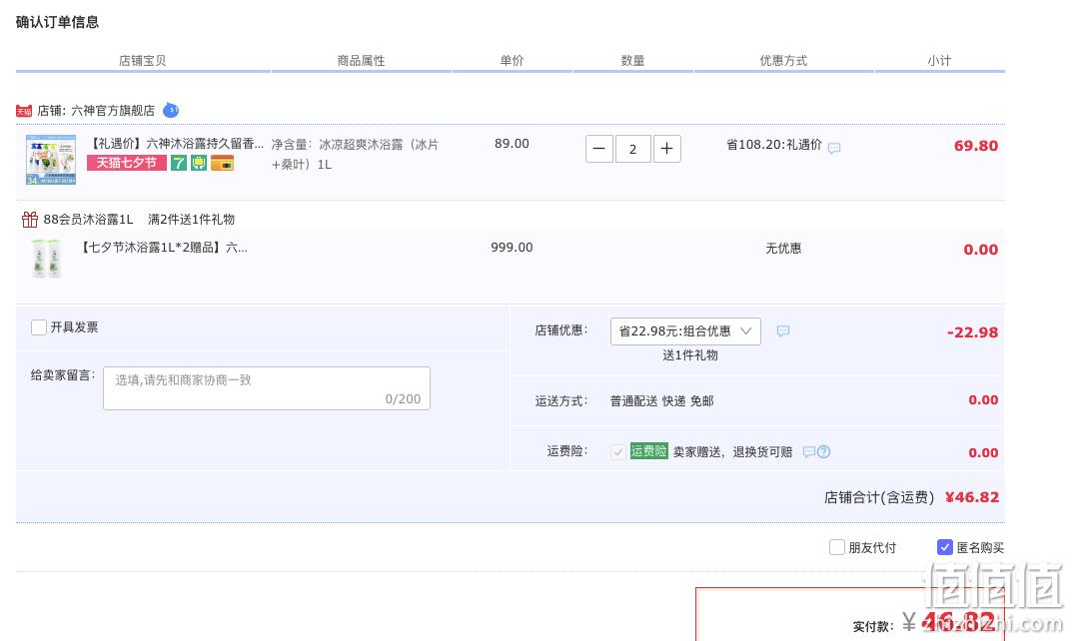This screenshot has height=641, width=1072.
Task: Uncheck the 匿名购买 checkbox
Action: 945,547
